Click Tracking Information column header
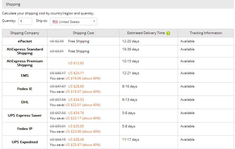 [x=206, y=33]
